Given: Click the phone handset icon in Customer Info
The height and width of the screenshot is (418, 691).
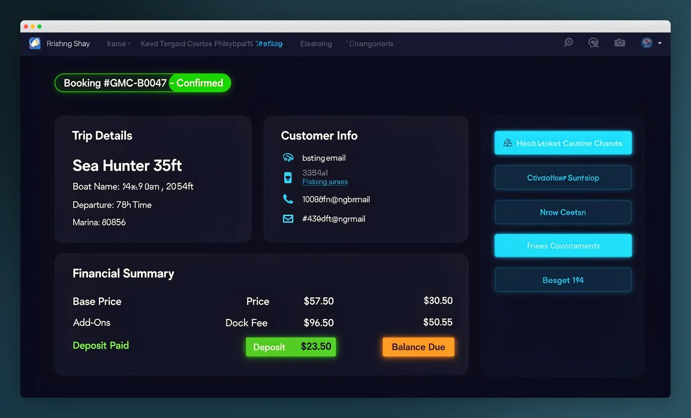Looking at the screenshot, I should [288, 199].
